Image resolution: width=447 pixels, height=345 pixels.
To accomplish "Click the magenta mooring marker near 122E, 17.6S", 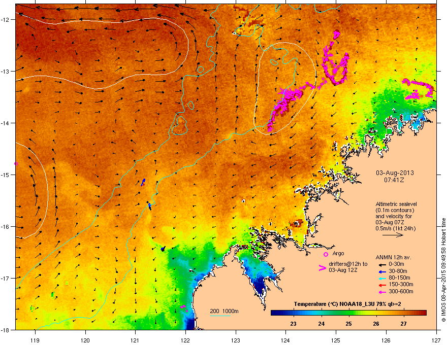I will pyautogui.click(x=184, y=308).
